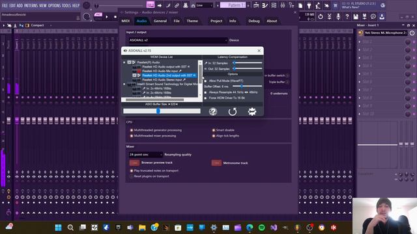Image resolution: width=417 pixels, height=234 pixels.
Task: Toggle Allow Pull Mode (WaveRT) checkbox
Action: coord(205,81)
